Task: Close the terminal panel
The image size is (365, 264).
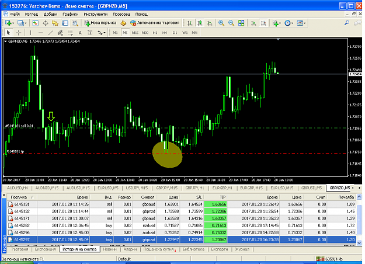Action: (x=4, y=195)
